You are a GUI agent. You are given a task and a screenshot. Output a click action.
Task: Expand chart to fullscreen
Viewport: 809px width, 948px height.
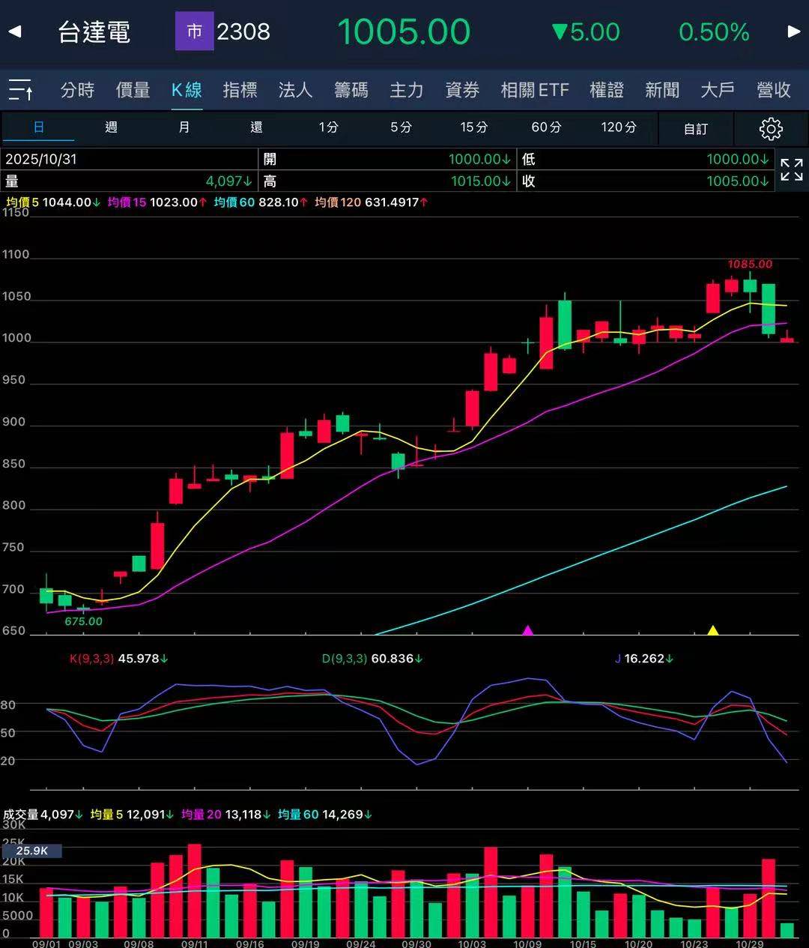click(x=792, y=170)
